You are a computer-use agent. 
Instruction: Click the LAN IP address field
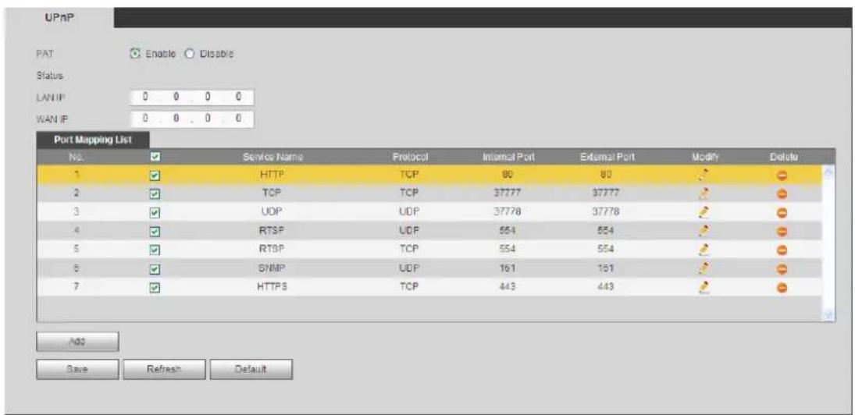click(193, 98)
